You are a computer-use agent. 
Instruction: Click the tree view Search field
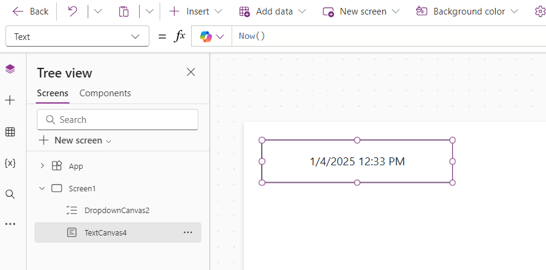[117, 120]
